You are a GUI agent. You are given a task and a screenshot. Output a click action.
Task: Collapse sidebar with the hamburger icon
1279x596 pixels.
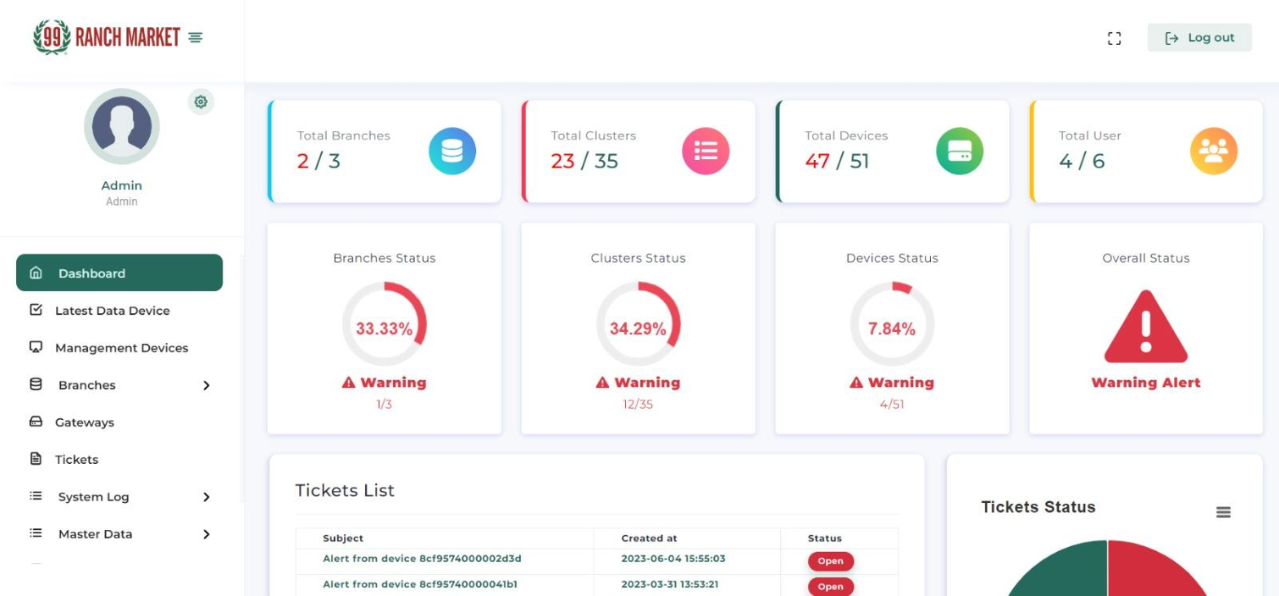point(196,37)
